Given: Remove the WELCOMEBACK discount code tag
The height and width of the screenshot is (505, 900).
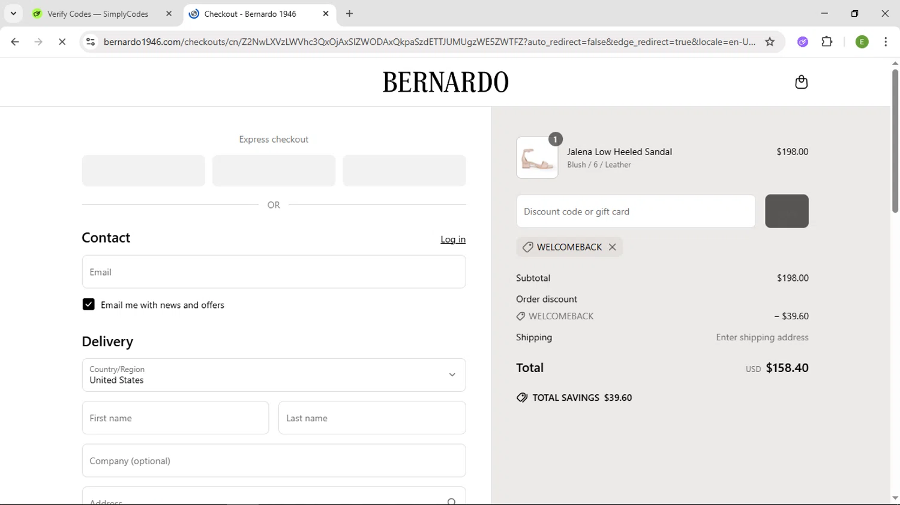Looking at the screenshot, I should pyautogui.click(x=612, y=247).
